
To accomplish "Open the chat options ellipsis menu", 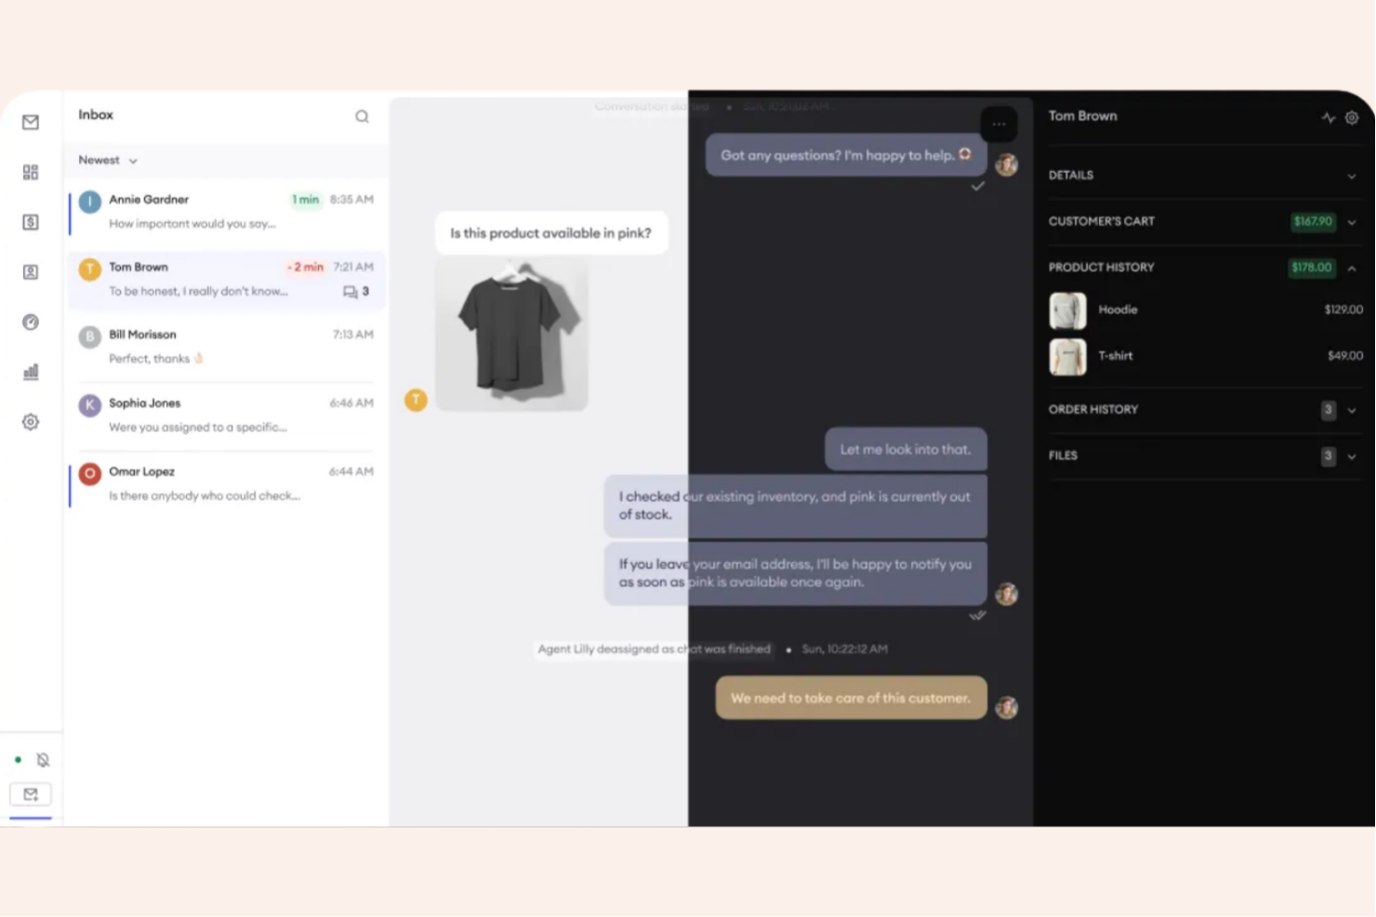I will [x=999, y=124].
